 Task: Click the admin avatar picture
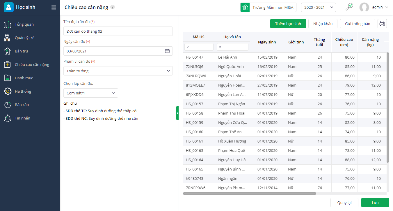[364, 7]
